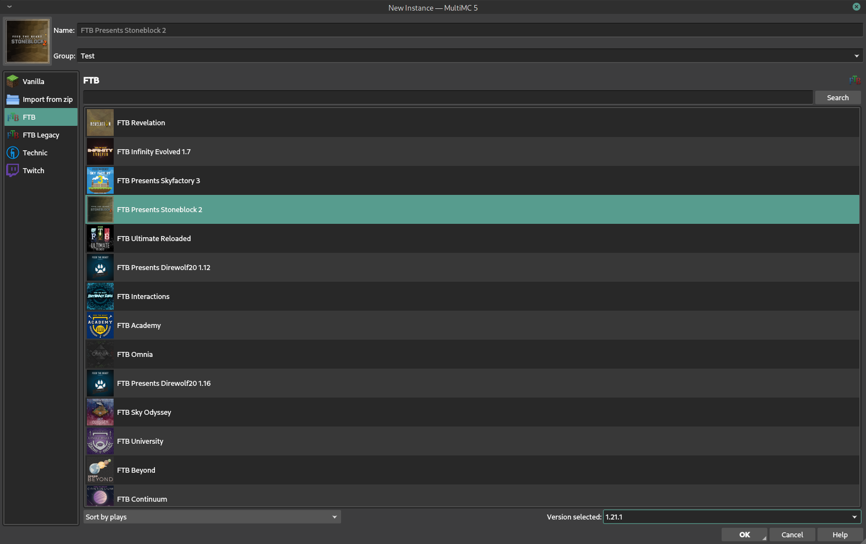This screenshot has width=866, height=544.
Task: Select FTB Sky Odyssey text
Action: point(144,412)
